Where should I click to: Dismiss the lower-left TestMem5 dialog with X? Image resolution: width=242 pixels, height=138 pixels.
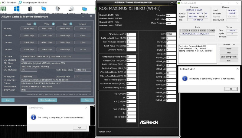click(86, 108)
